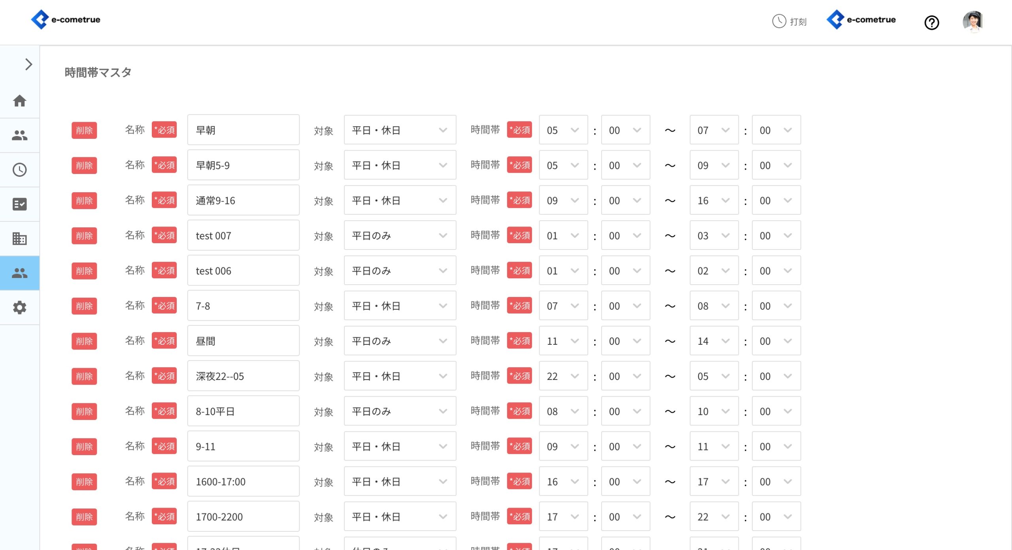This screenshot has height=550, width=1012.
Task: Click the 通常9-16 name input field
Action: [243, 200]
